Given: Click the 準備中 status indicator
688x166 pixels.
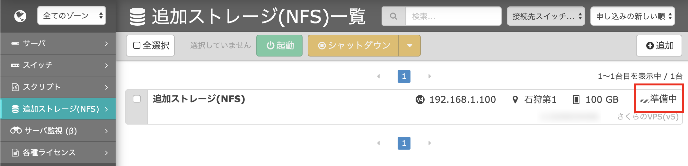Looking at the screenshot, I should click(x=659, y=99).
